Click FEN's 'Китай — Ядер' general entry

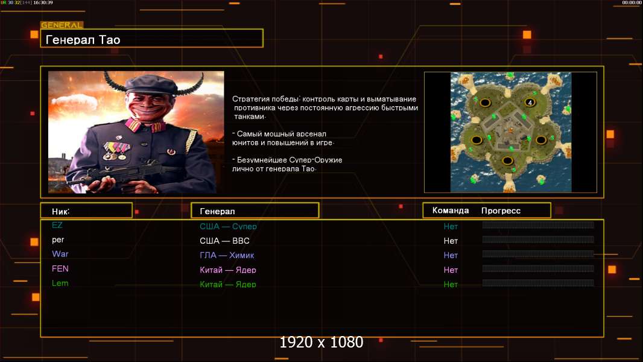point(227,270)
